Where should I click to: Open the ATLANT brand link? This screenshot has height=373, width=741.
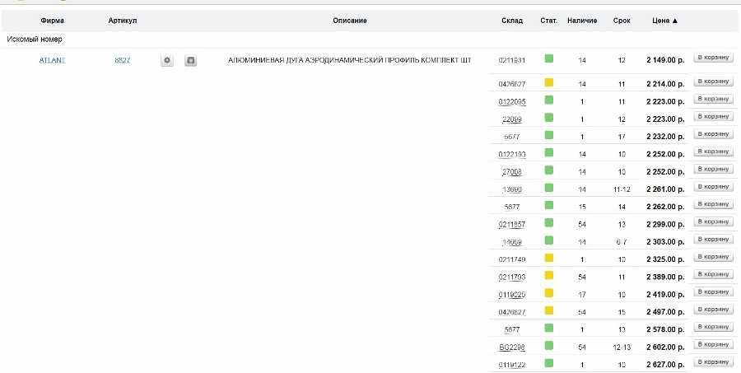(x=52, y=60)
